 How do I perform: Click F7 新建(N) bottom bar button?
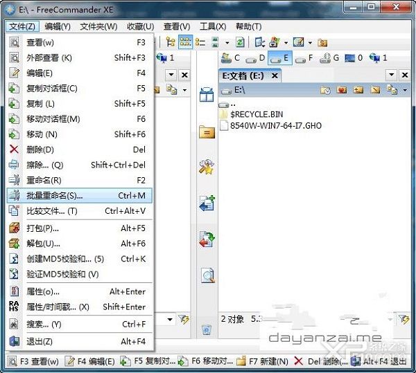(262, 361)
